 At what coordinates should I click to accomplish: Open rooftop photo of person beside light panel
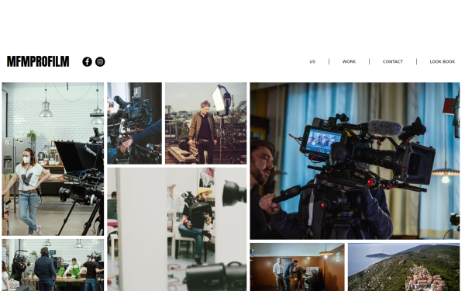tap(206, 123)
